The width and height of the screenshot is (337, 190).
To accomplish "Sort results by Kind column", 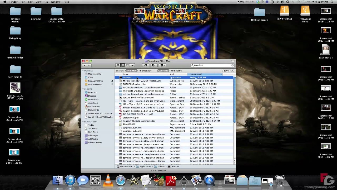I will (x=178, y=74).
